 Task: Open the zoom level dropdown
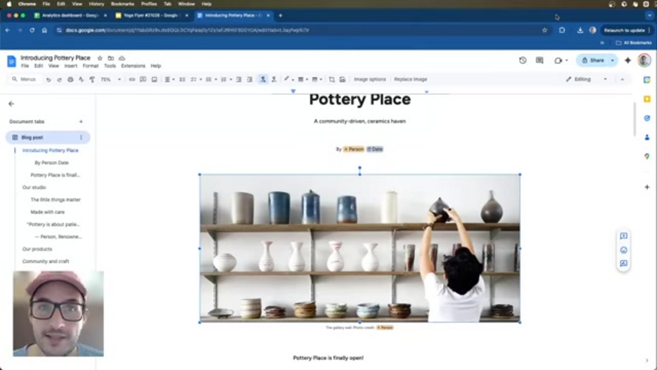pos(109,79)
